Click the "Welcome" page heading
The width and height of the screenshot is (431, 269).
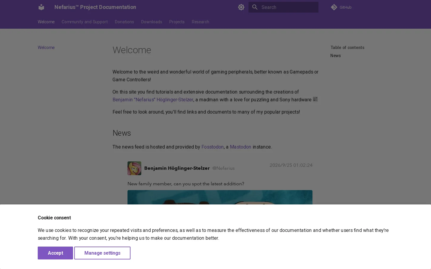point(132,50)
